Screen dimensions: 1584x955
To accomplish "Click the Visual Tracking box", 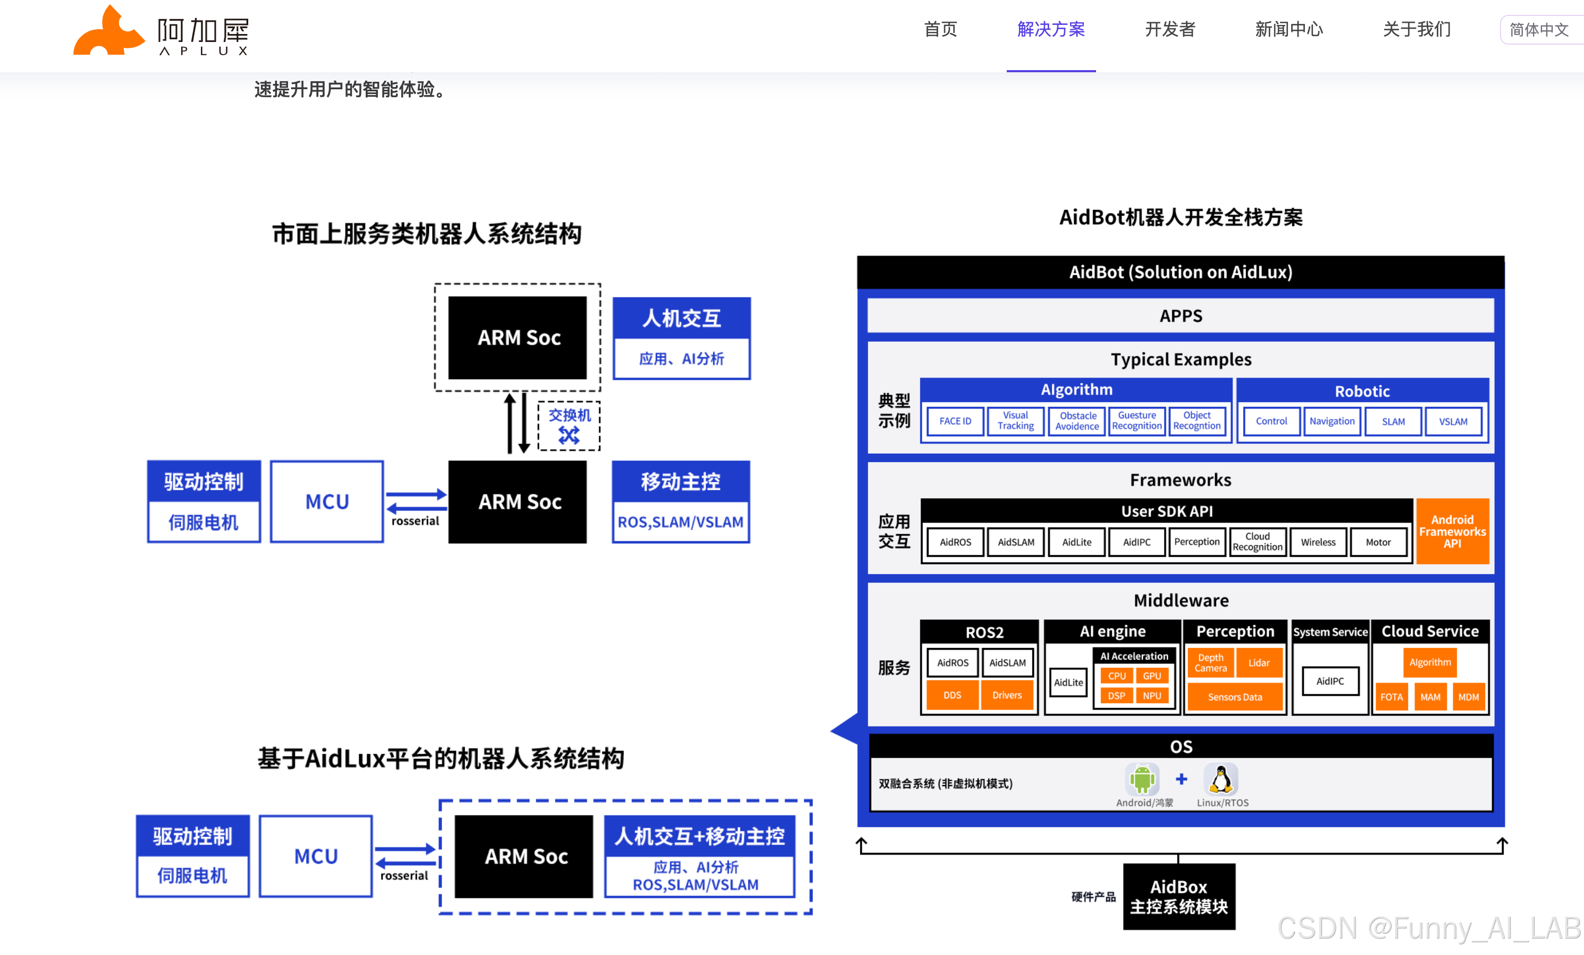I will coord(1016,421).
